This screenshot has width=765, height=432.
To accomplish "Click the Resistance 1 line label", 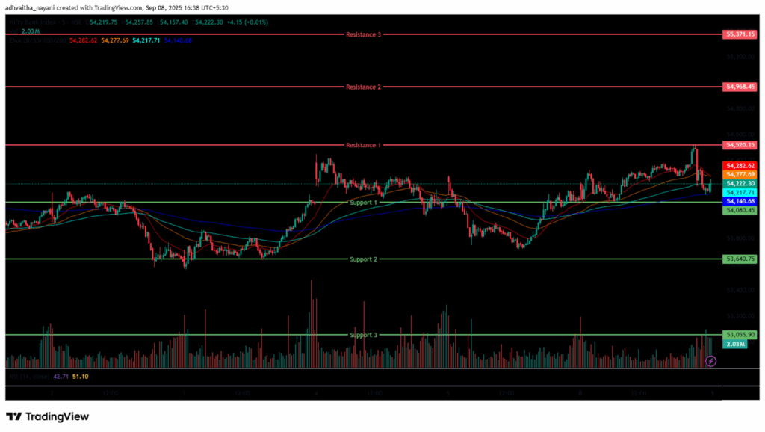I will tap(363, 145).
